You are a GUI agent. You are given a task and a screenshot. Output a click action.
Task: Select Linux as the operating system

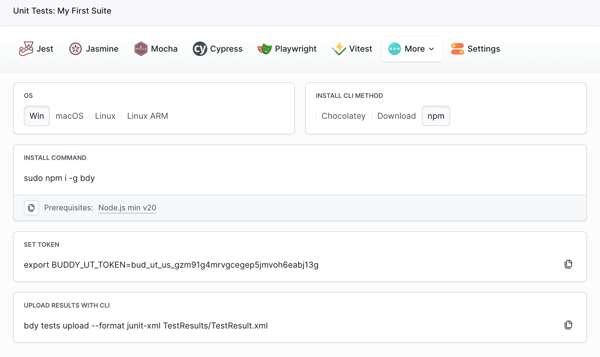[x=105, y=116]
